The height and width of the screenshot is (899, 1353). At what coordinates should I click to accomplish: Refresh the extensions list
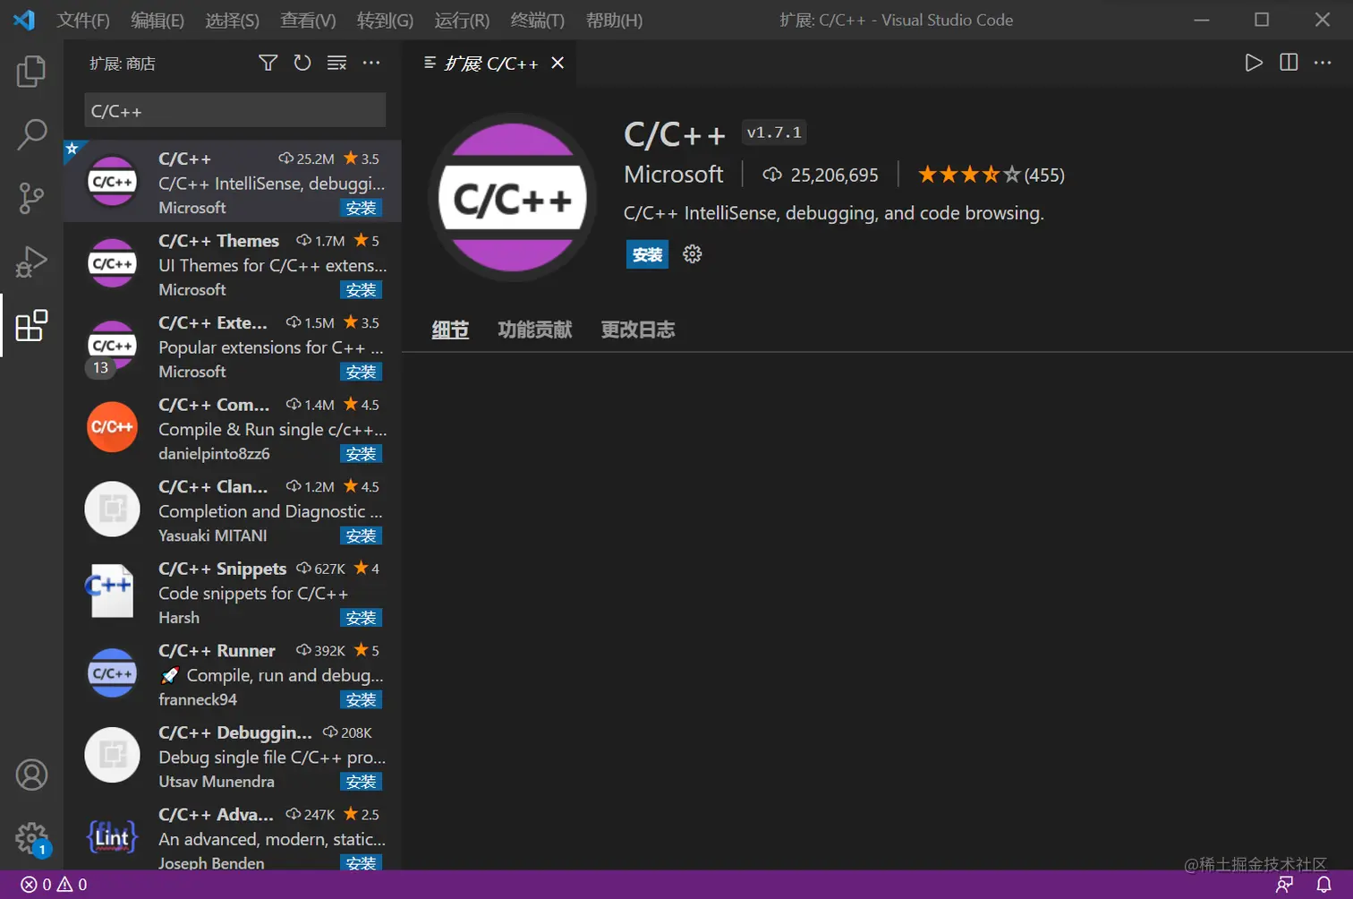tap(302, 63)
